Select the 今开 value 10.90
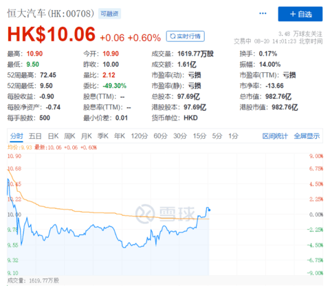 111,54
